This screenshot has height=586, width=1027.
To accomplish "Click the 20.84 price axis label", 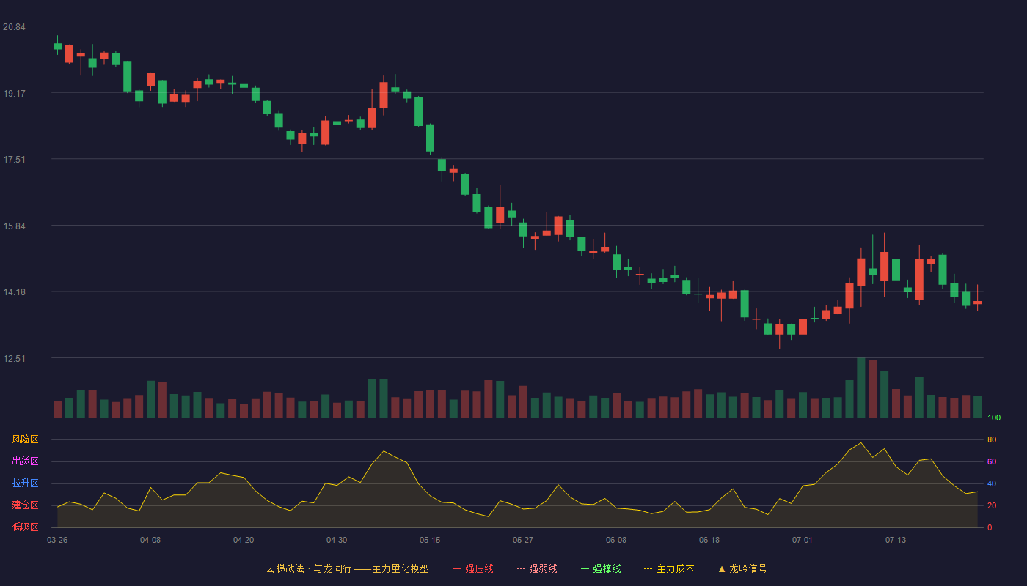I will click(14, 27).
